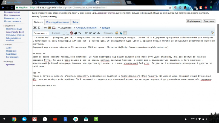Screen dimensions: 219x123
Task: Insert a redirect with the blue arrow
Action: (121, 33)
